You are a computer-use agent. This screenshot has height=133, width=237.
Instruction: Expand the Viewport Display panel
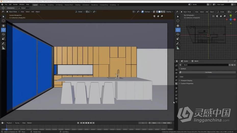pos(186,81)
